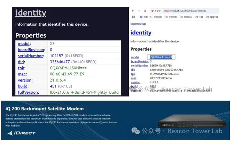235x144 pixels.
Task: Open the version link in the browser page
Action: click(136, 82)
